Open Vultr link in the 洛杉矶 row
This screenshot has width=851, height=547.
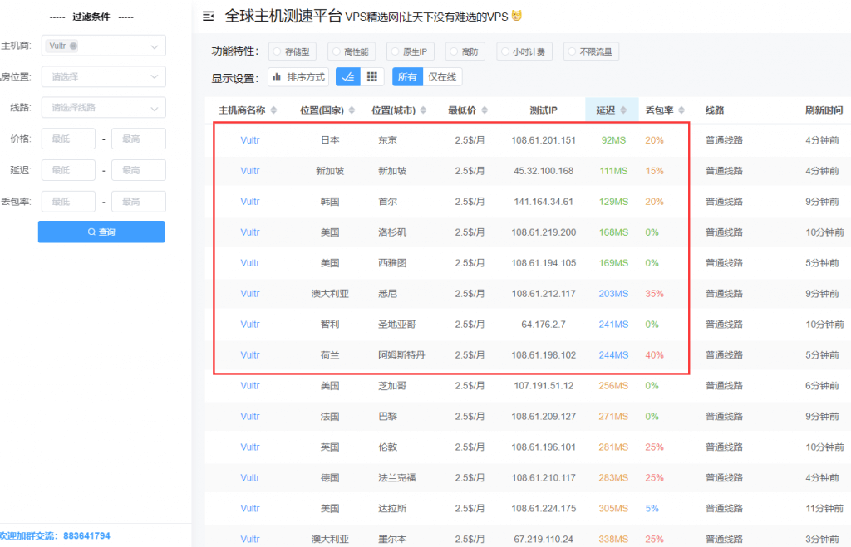click(250, 232)
